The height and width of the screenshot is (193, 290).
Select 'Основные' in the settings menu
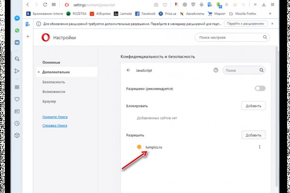coord(51,62)
